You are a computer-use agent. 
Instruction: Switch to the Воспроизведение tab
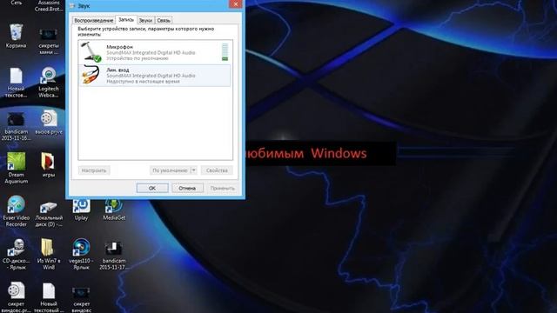pyautogui.click(x=94, y=20)
